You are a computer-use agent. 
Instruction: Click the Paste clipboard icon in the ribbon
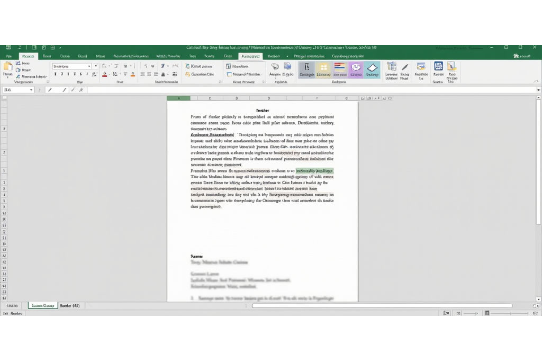[x=8, y=67]
